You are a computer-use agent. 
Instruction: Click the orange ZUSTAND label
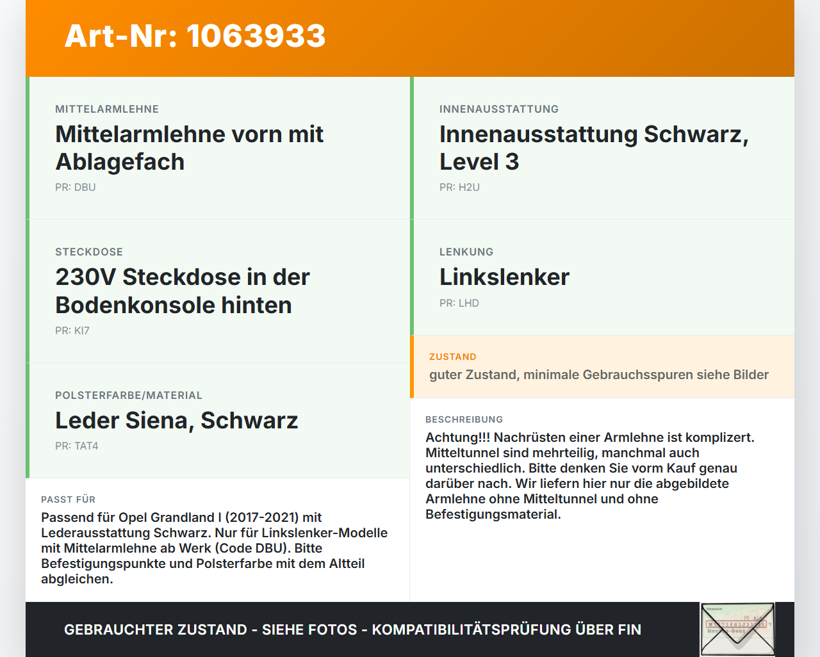pyautogui.click(x=453, y=357)
